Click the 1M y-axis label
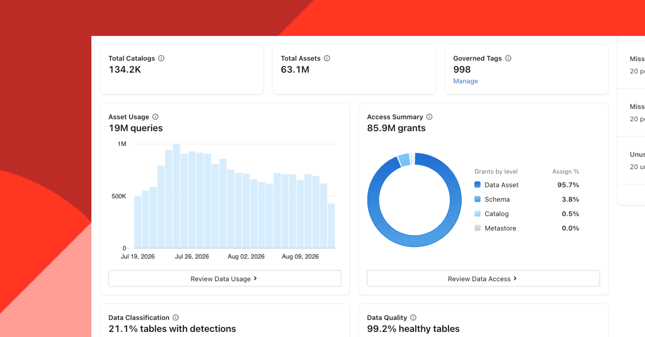The image size is (645, 337). 122,144
